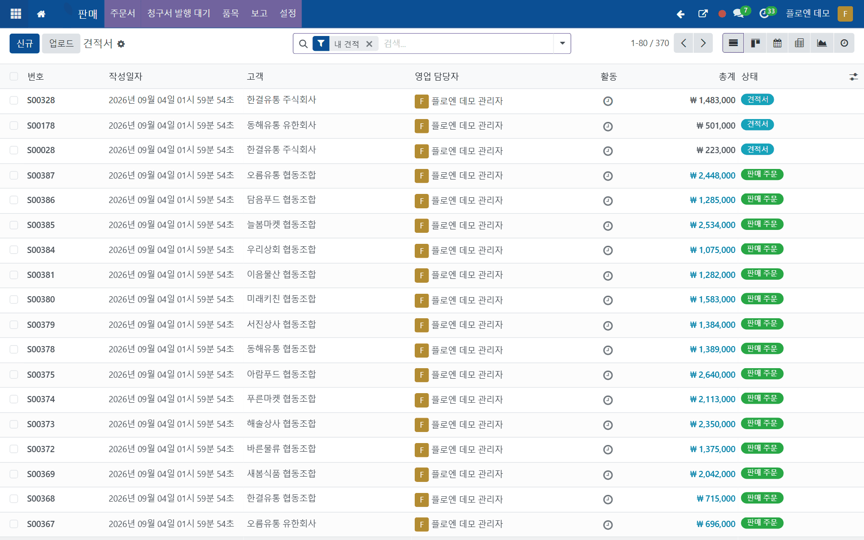Image resolution: width=864 pixels, height=540 pixels.
Task: Open activity clock for S00178
Action: 608,126
